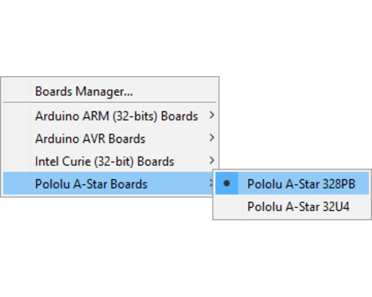Screen dimensions: 372x297
Task: Click the gutter left of Boards Manager
Action: 16,92
